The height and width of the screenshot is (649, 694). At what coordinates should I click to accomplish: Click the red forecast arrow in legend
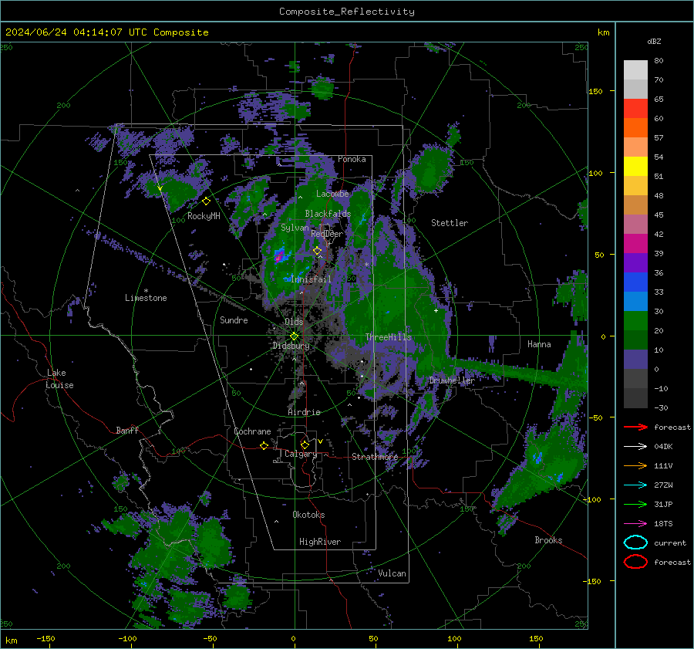click(635, 427)
